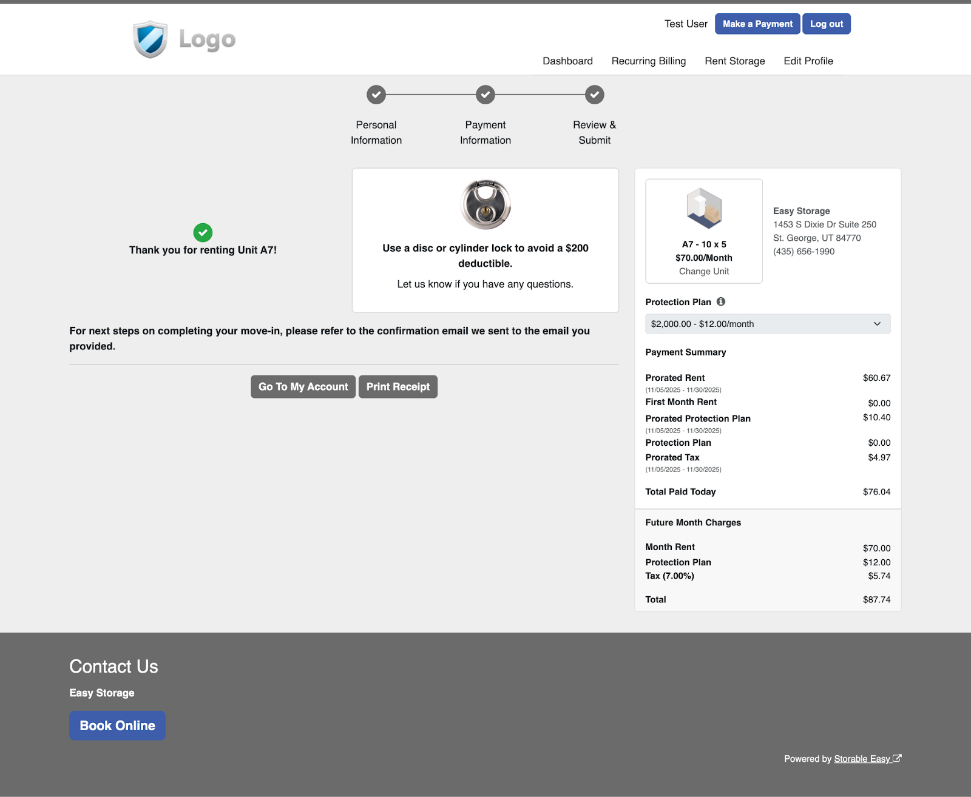Click the Review & Submit step checkmark
Screen dimensions: 971x797
(x=595, y=95)
